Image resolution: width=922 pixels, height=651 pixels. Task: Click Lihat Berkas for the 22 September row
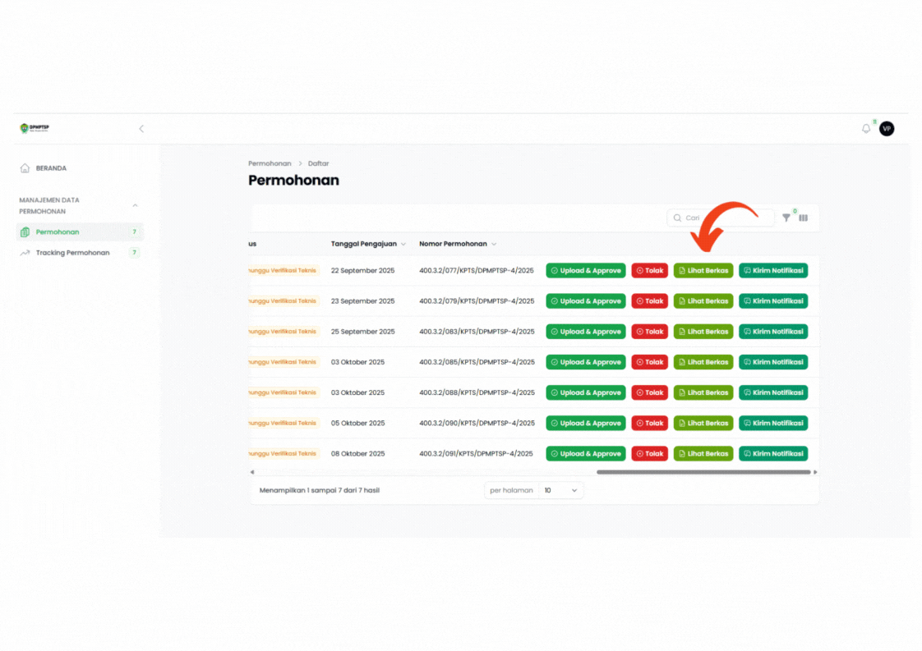click(x=703, y=271)
